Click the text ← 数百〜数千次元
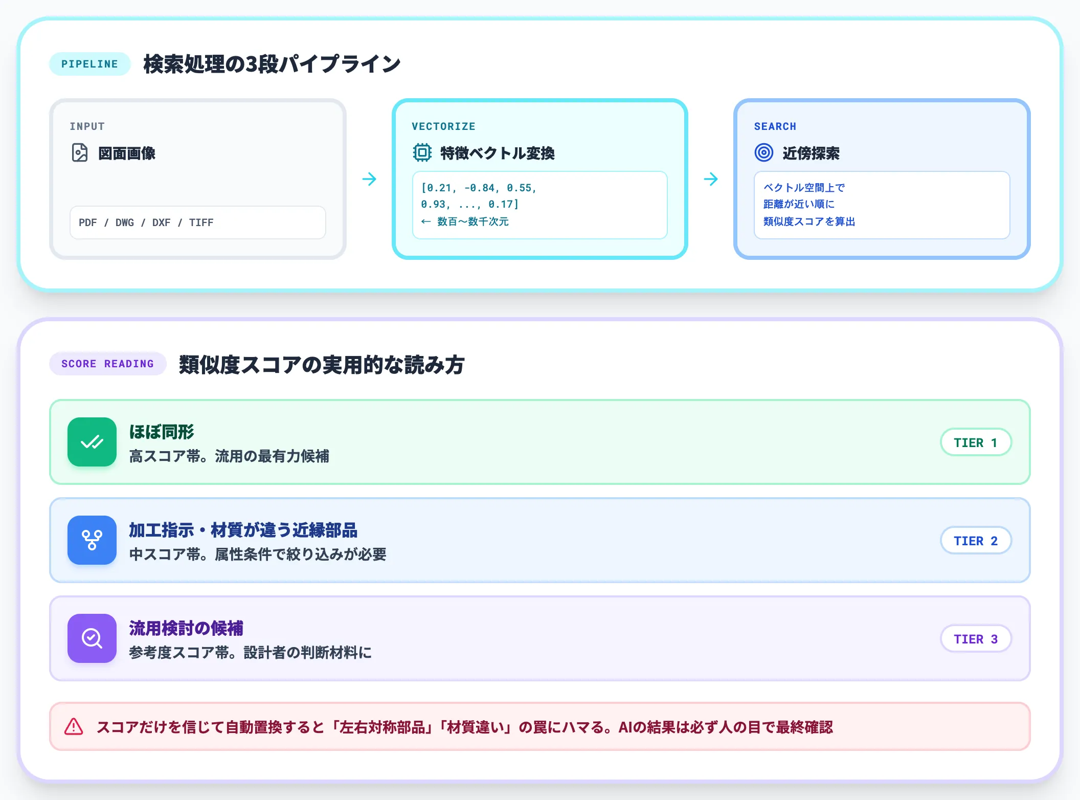1080x800 pixels. (x=465, y=221)
